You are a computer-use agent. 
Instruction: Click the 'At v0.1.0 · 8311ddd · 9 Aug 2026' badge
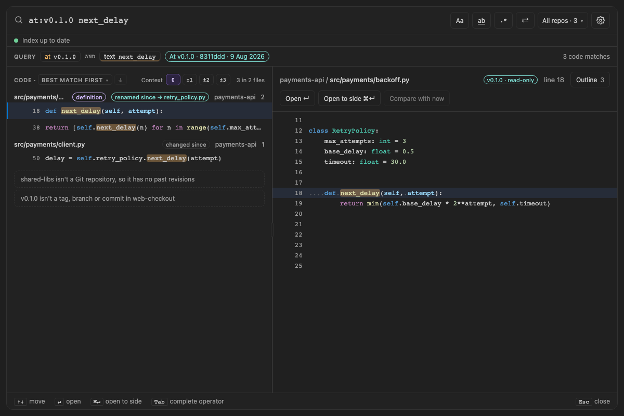(217, 57)
